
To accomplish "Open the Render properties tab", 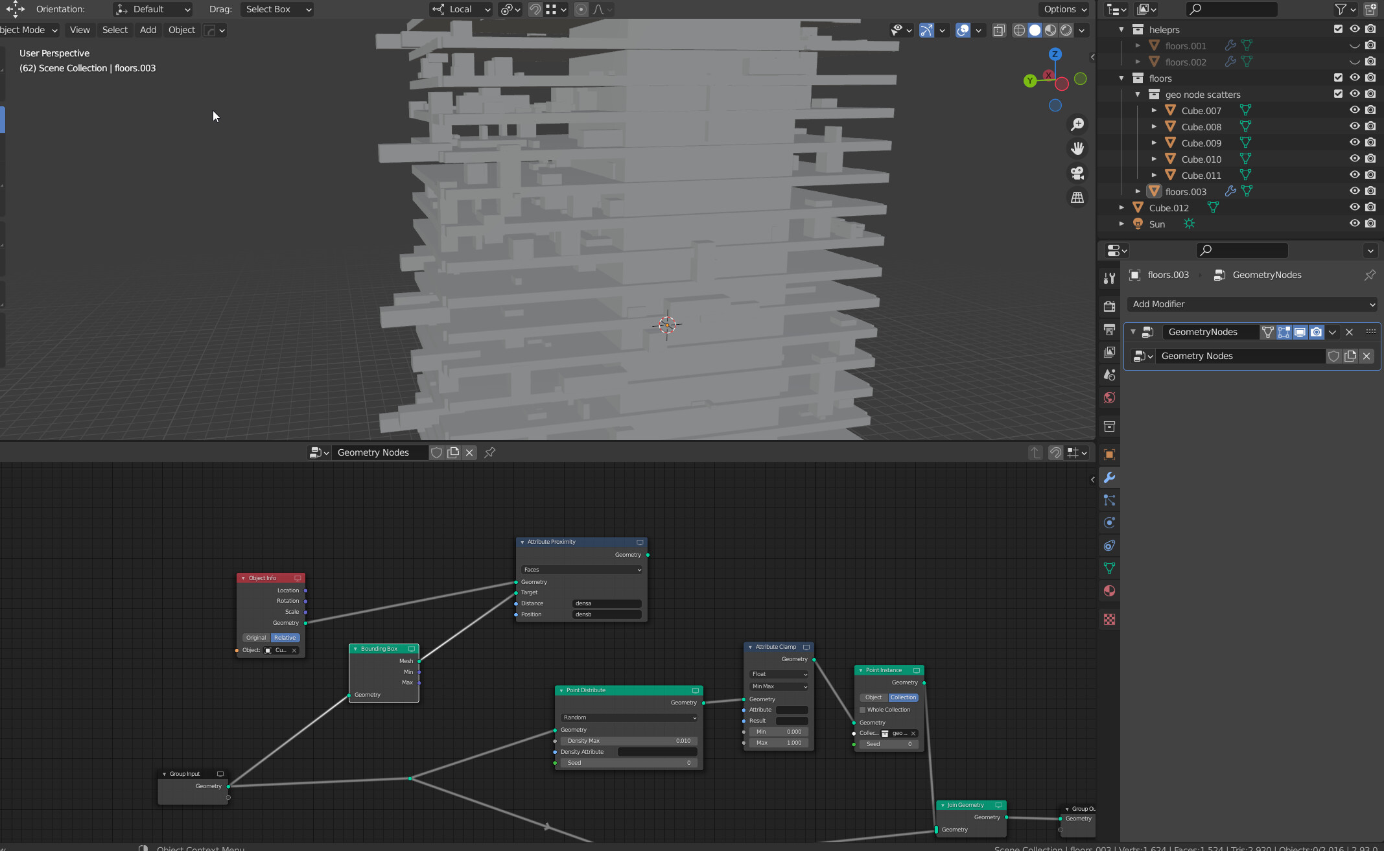I will [x=1109, y=306].
